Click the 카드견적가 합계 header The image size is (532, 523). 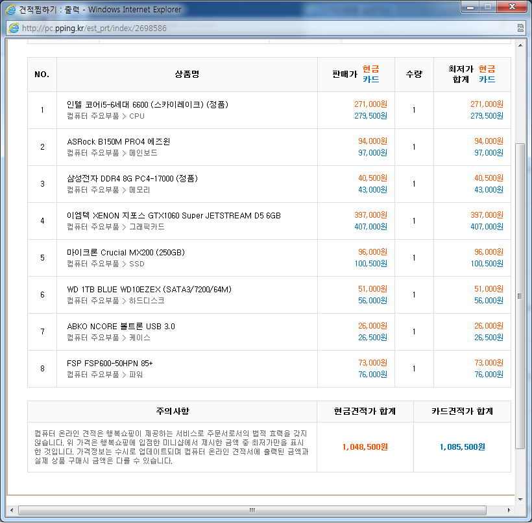pyautogui.click(x=462, y=411)
